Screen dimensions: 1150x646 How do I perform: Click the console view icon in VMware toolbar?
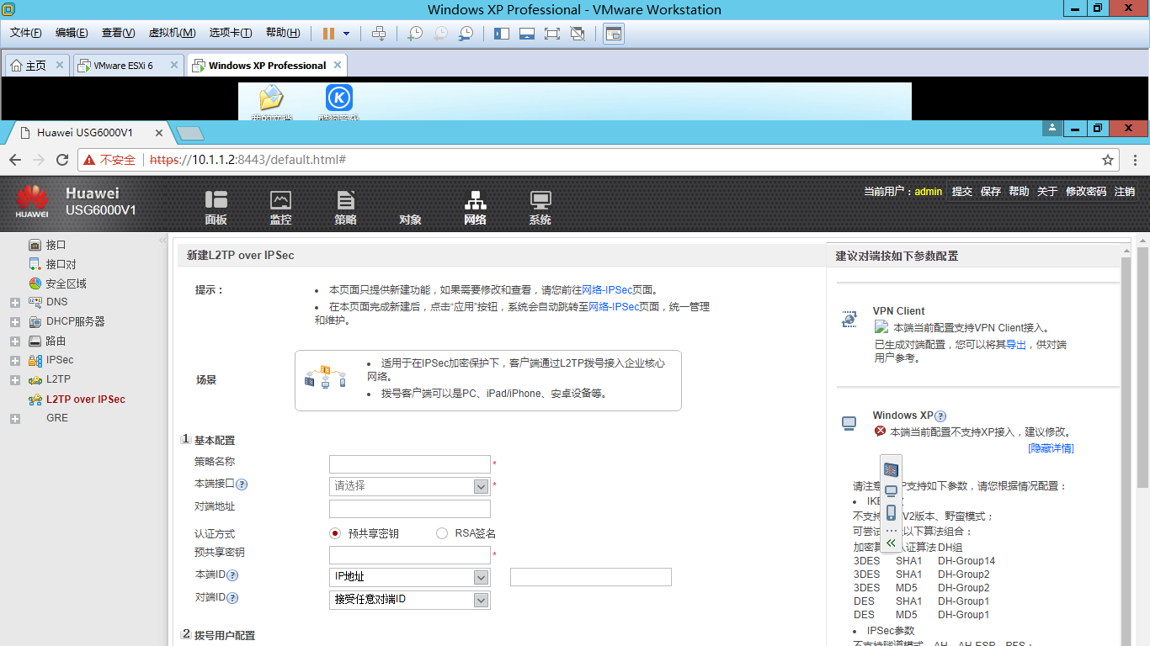click(x=614, y=34)
